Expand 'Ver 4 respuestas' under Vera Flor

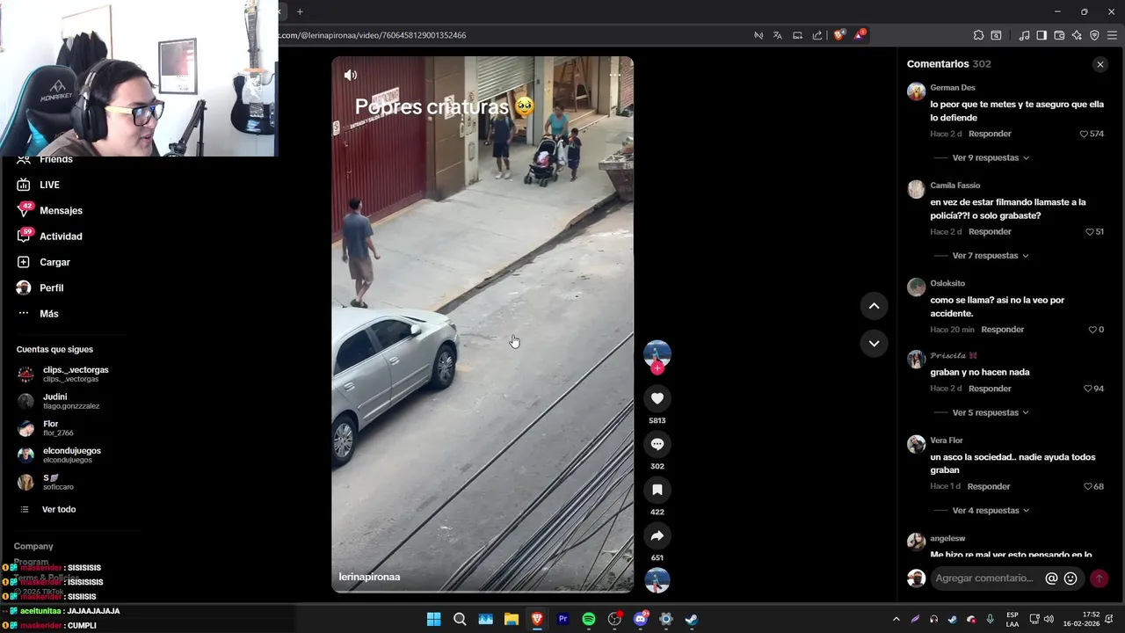[x=991, y=511]
